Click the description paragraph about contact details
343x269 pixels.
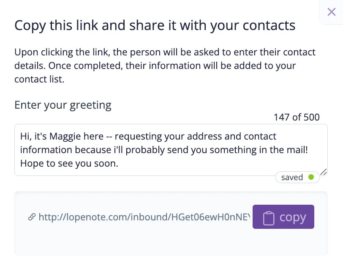[x=165, y=66]
